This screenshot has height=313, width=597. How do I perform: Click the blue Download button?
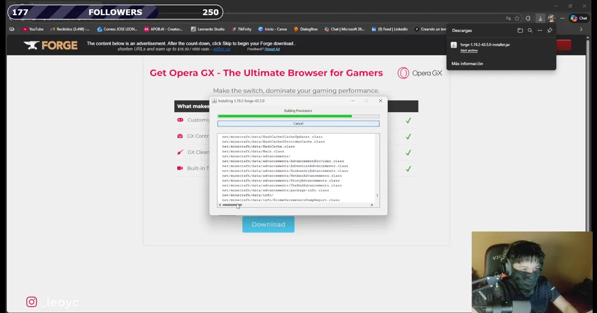click(268, 224)
